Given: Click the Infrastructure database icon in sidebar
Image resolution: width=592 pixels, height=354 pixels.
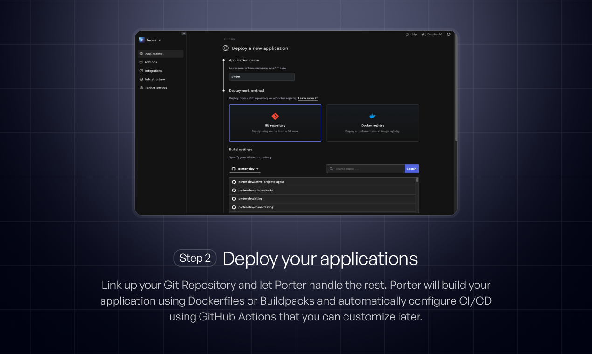Looking at the screenshot, I should 141,79.
